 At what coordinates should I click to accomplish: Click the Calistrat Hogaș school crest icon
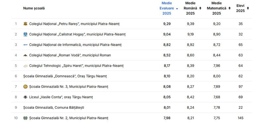[26, 34]
